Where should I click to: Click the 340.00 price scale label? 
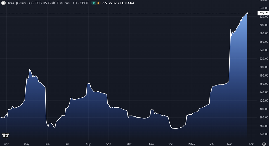tap(263, 134)
